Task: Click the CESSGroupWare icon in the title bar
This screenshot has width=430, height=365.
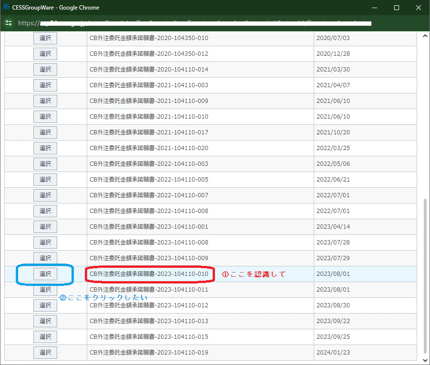Action: click(x=7, y=7)
